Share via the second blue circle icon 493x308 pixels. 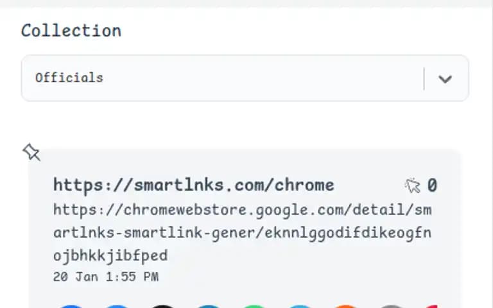[x=117, y=307]
